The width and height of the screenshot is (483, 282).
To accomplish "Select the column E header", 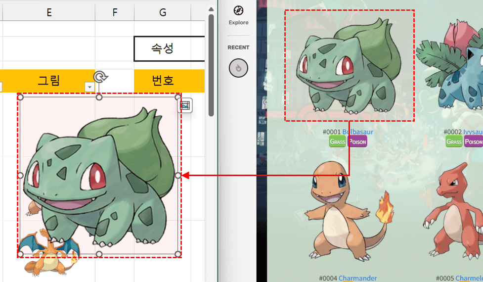I will [49, 13].
